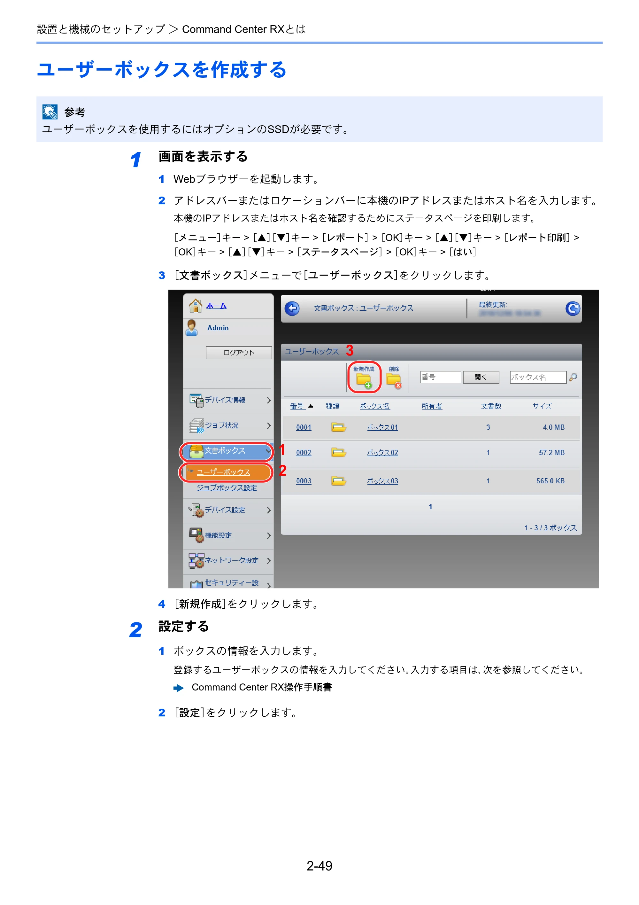Click the ジョブ状況 icon in sidebar
This screenshot has width=639, height=905.
[x=196, y=426]
